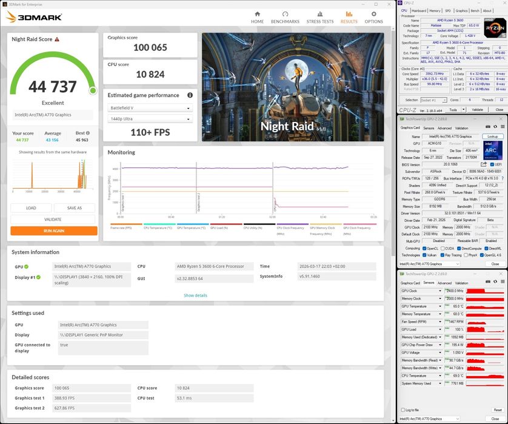Viewport: 508px width, 424px height.
Task: Open the HOME section in 3DMark
Action: 257,16
